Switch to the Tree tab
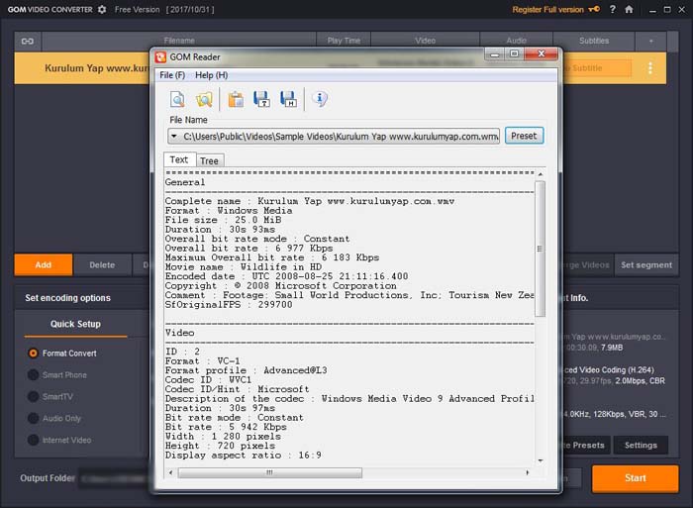This screenshot has height=508, width=693. pyautogui.click(x=209, y=161)
